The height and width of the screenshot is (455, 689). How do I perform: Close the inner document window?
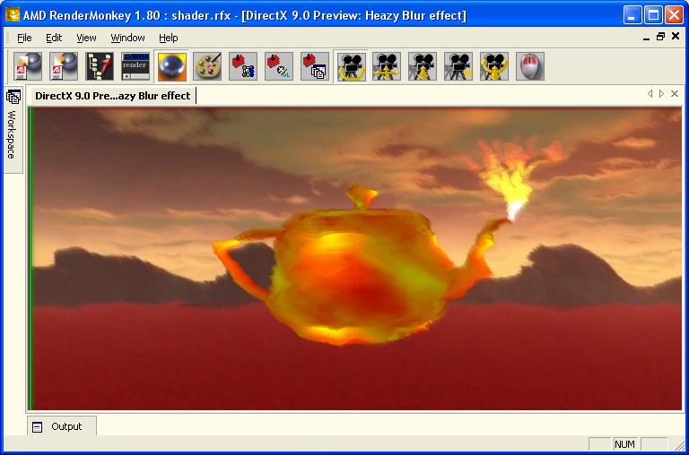(676, 36)
